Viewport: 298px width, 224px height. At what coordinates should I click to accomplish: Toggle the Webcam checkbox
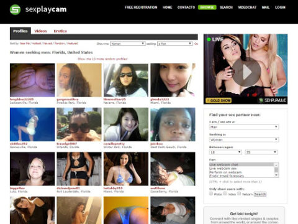coord(239,194)
